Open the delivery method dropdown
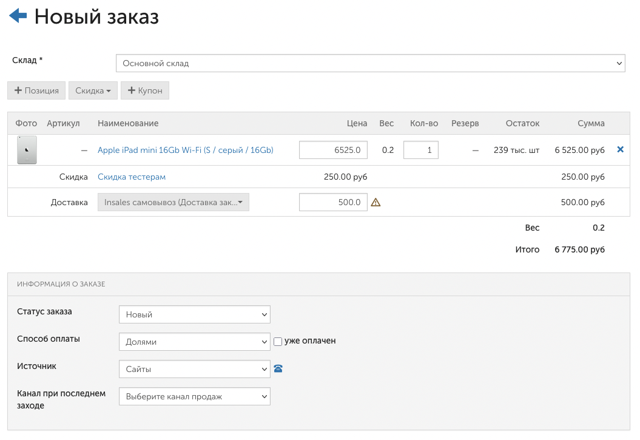This screenshot has height=440, width=640. [173, 203]
